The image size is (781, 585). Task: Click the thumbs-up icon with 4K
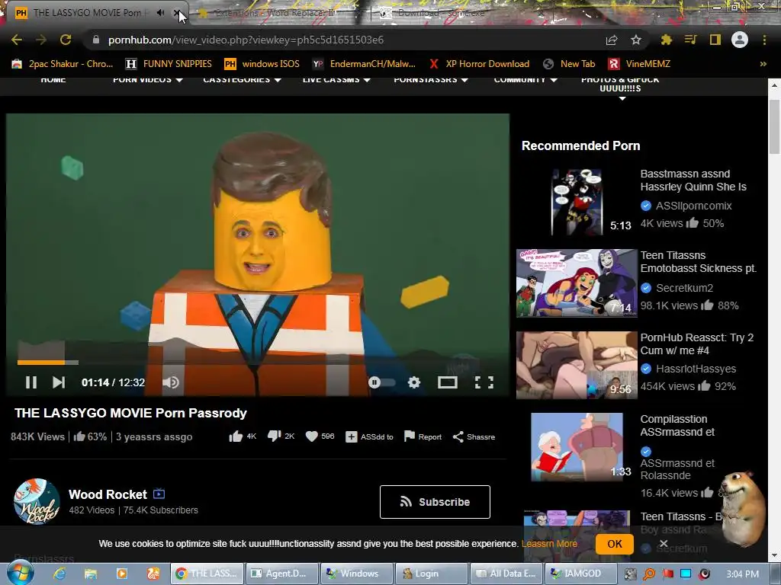click(236, 436)
